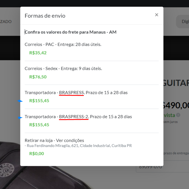This screenshot has width=189, height=189.
Task: Close the Formas de envio dialog
Action: pyautogui.click(x=157, y=15)
